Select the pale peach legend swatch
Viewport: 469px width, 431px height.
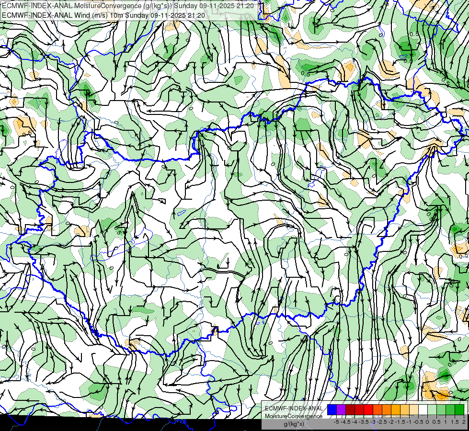click(x=414, y=409)
